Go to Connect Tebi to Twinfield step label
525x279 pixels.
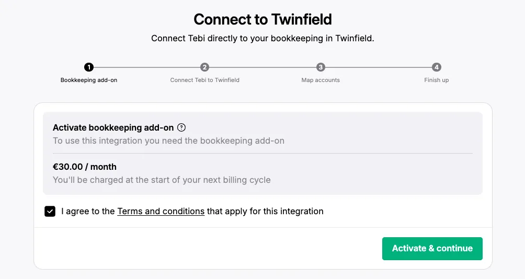(x=205, y=80)
